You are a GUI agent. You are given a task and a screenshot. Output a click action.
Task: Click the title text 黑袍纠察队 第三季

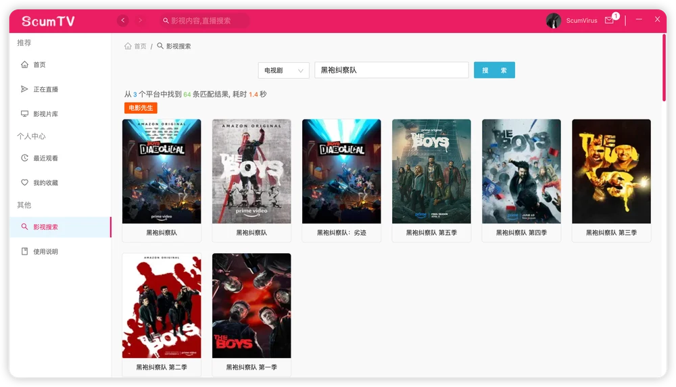tap(611, 233)
